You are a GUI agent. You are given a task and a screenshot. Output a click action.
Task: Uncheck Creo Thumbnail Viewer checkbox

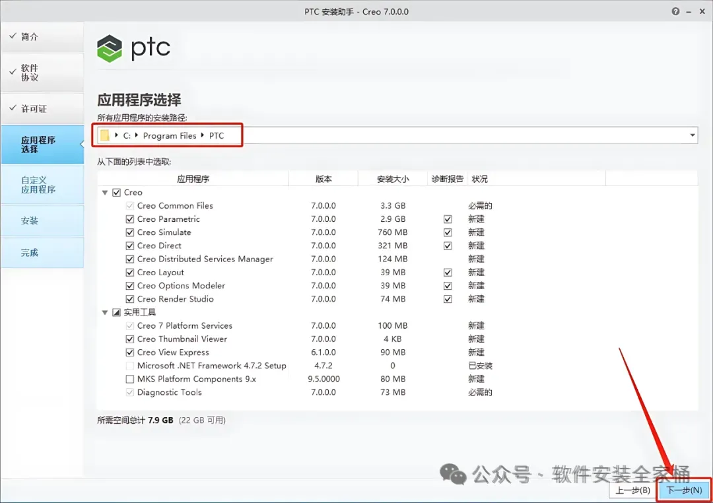(129, 339)
